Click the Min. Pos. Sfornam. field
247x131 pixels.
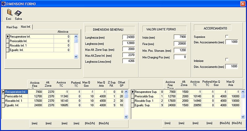[x=180, y=50]
